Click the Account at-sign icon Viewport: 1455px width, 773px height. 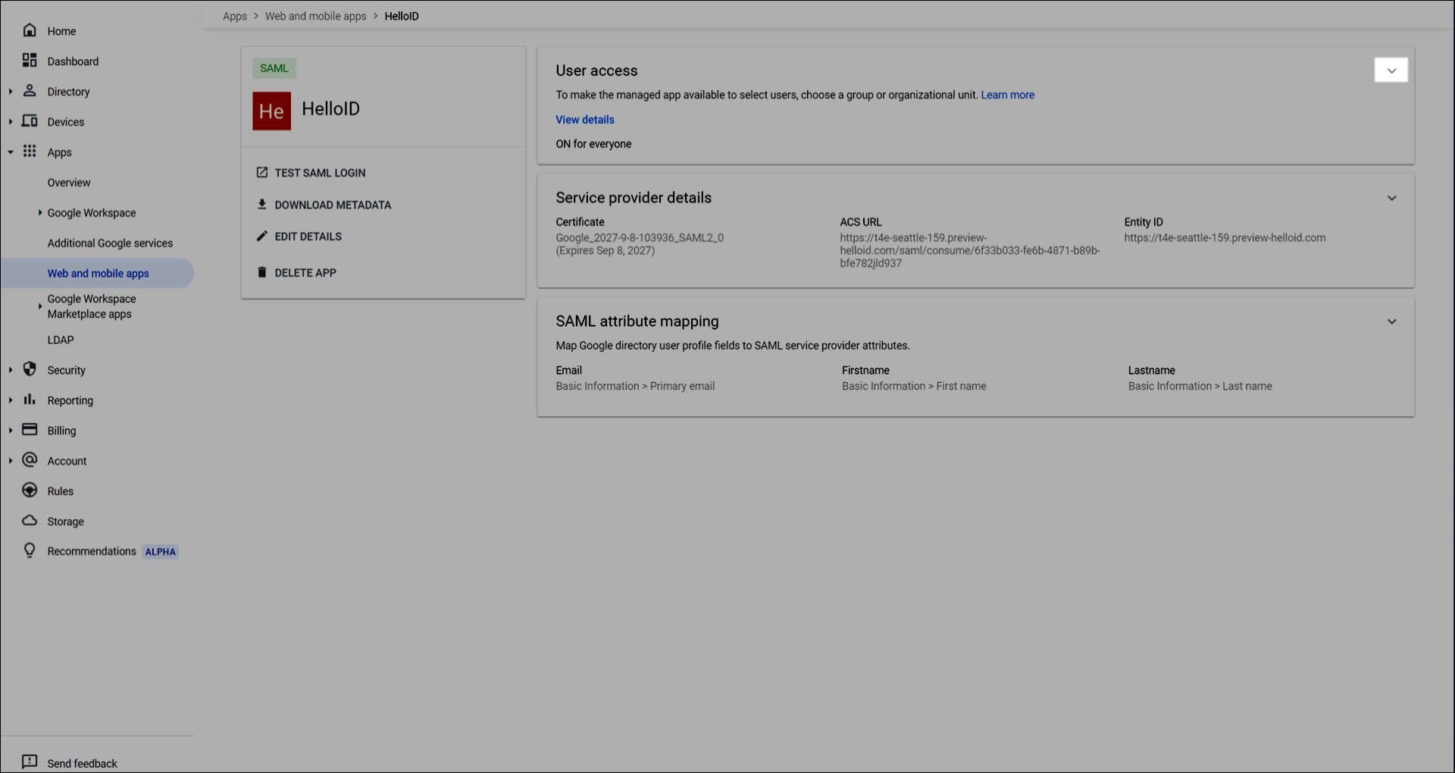(x=30, y=460)
